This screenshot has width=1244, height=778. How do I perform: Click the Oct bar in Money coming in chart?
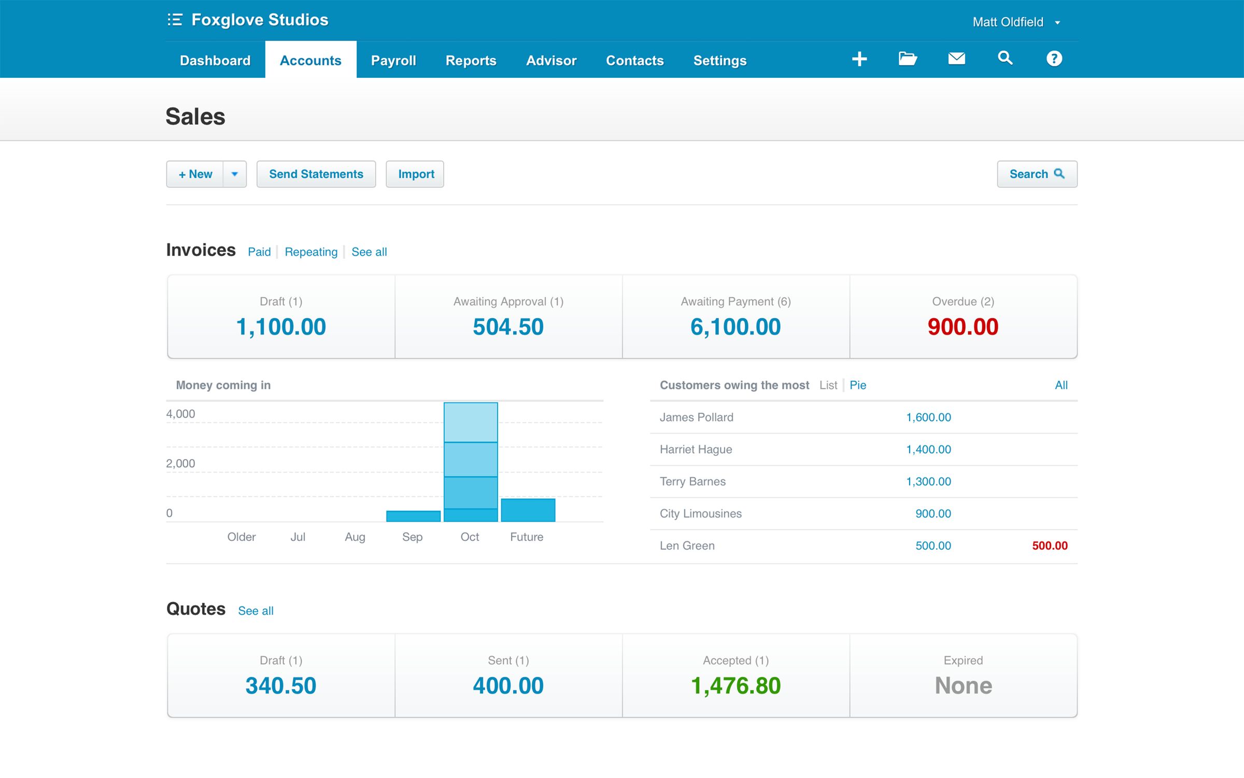point(470,462)
